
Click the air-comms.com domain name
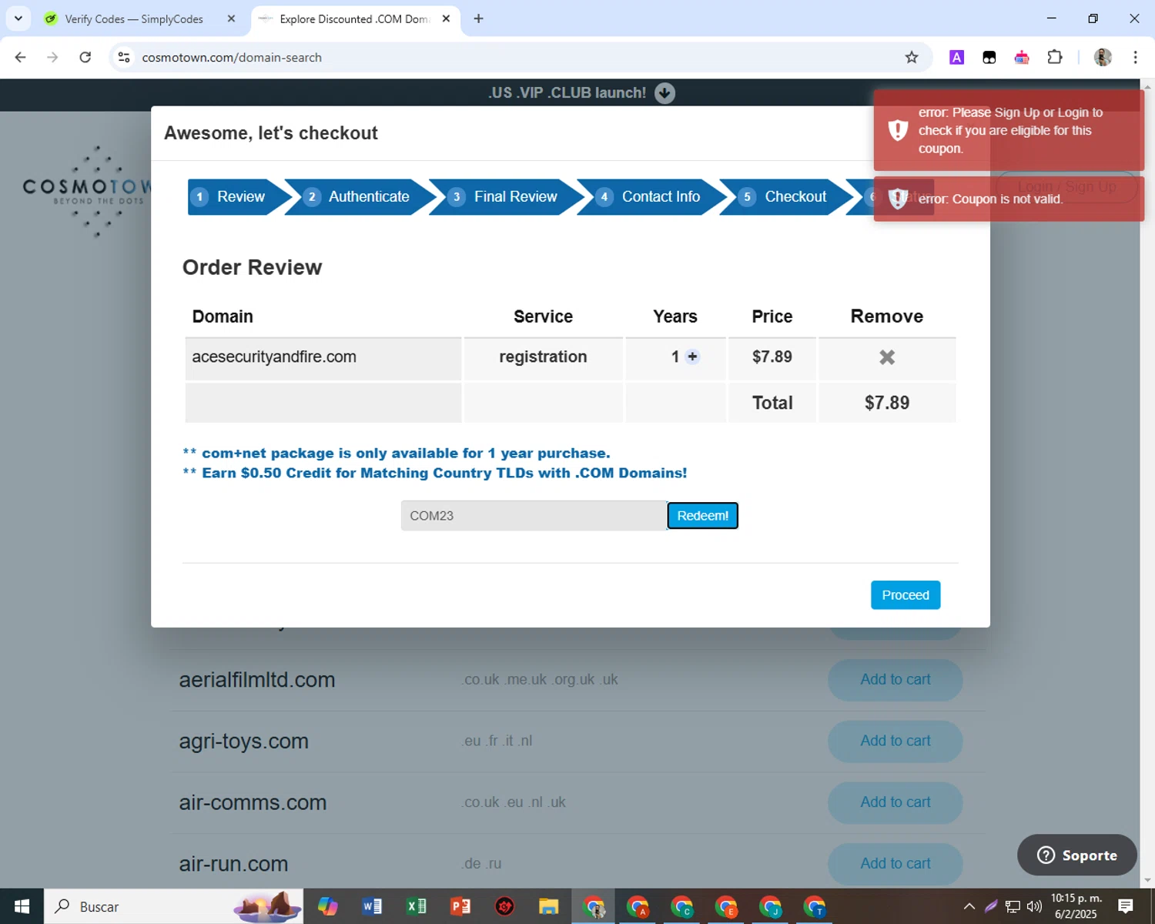(x=253, y=802)
